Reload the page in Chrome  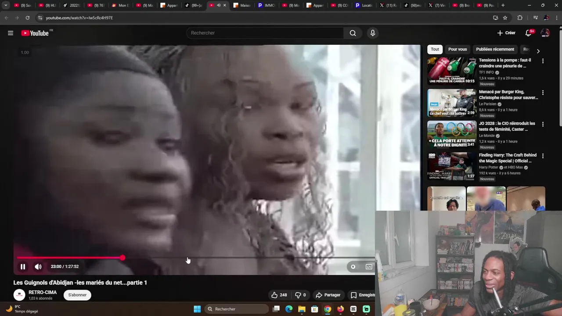[x=27, y=18]
